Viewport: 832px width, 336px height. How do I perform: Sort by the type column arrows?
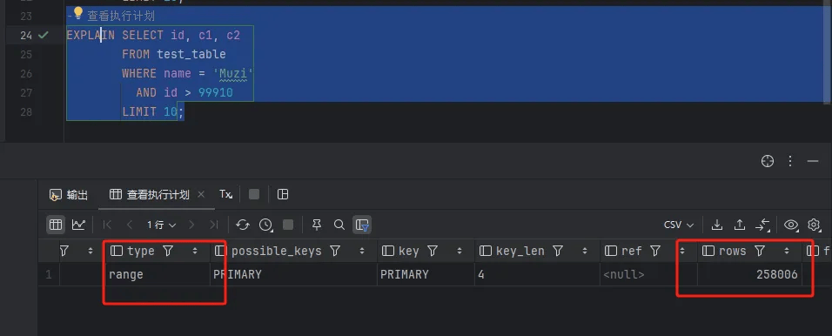coord(195,251)
